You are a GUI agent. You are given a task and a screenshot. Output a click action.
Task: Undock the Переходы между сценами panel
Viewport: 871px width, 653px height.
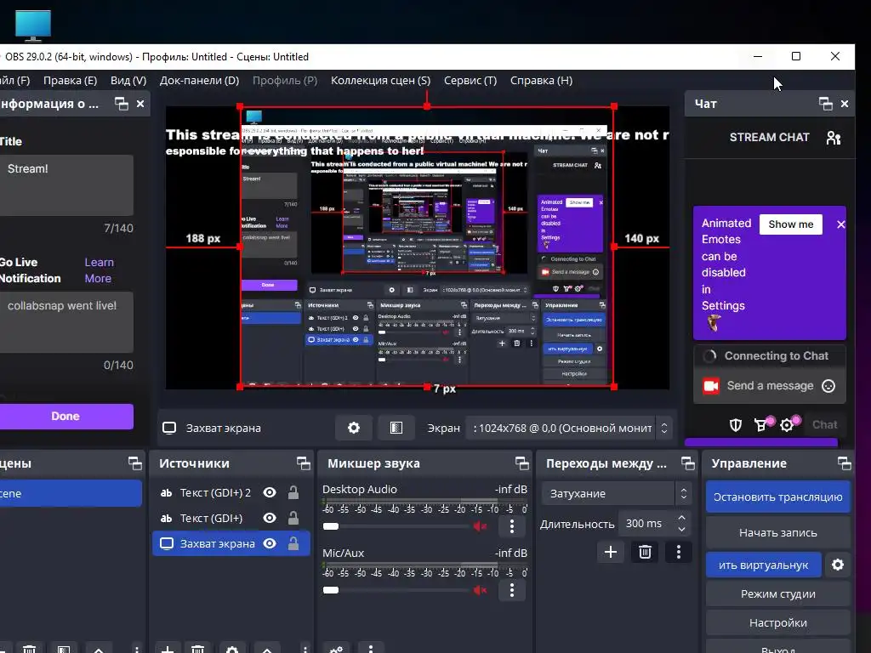coord(687,463)
